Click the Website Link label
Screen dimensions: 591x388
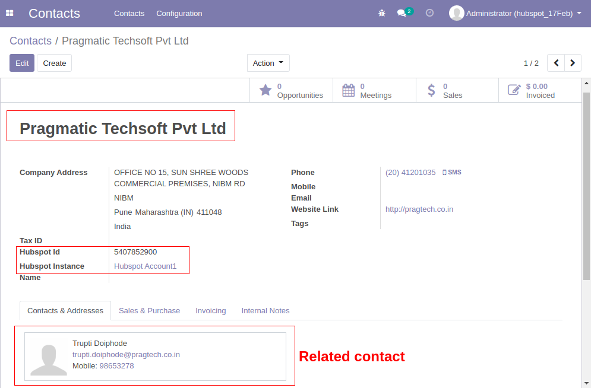pos(315,209)
